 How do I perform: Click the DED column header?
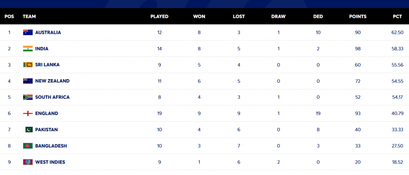pos(318,17)
